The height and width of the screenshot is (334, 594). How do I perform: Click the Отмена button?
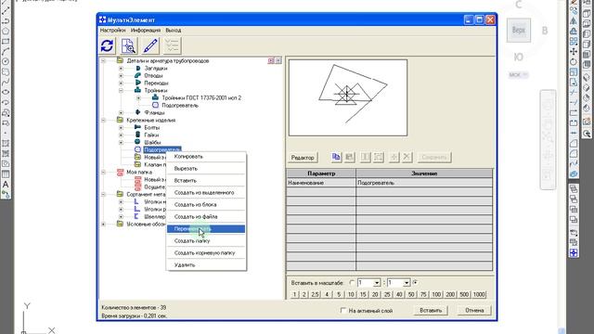click(x=474, y=311)
